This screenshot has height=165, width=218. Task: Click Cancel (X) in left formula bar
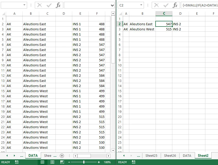tap(39, 5)
